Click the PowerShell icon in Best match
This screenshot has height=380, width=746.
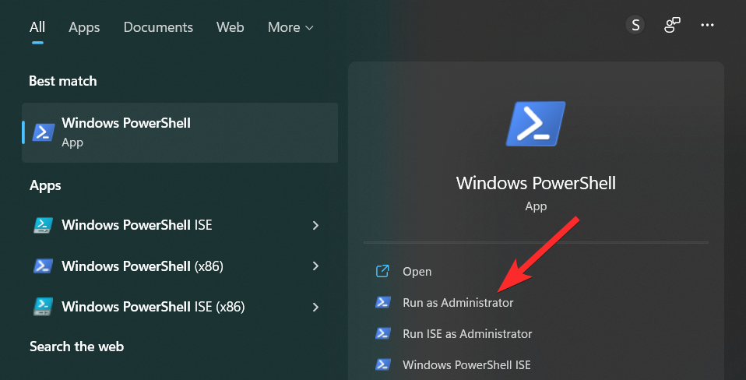[x=44, y=132]
